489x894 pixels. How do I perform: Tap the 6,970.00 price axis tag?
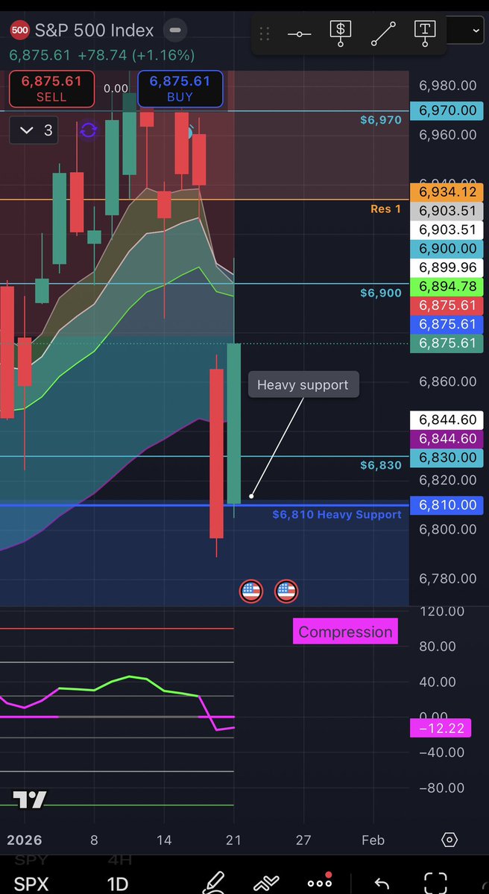447,110
